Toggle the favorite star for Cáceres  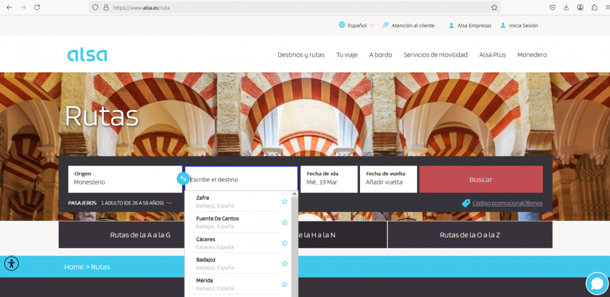coord(284,243)
